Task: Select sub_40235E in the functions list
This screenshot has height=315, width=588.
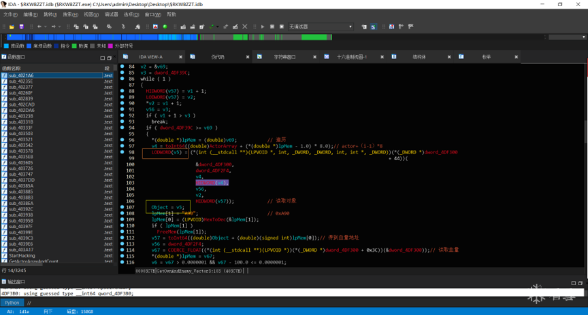Action: [20, 81]
